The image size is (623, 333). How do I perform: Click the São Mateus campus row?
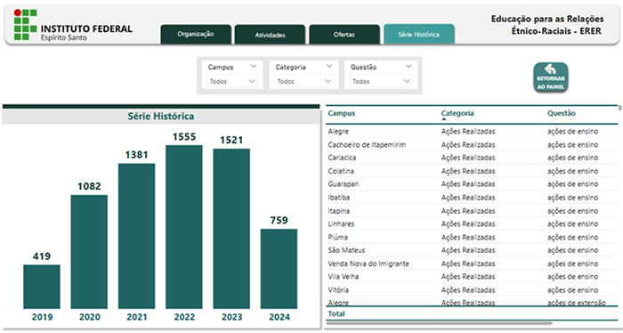pyautogui.click(x=472, y=250)
